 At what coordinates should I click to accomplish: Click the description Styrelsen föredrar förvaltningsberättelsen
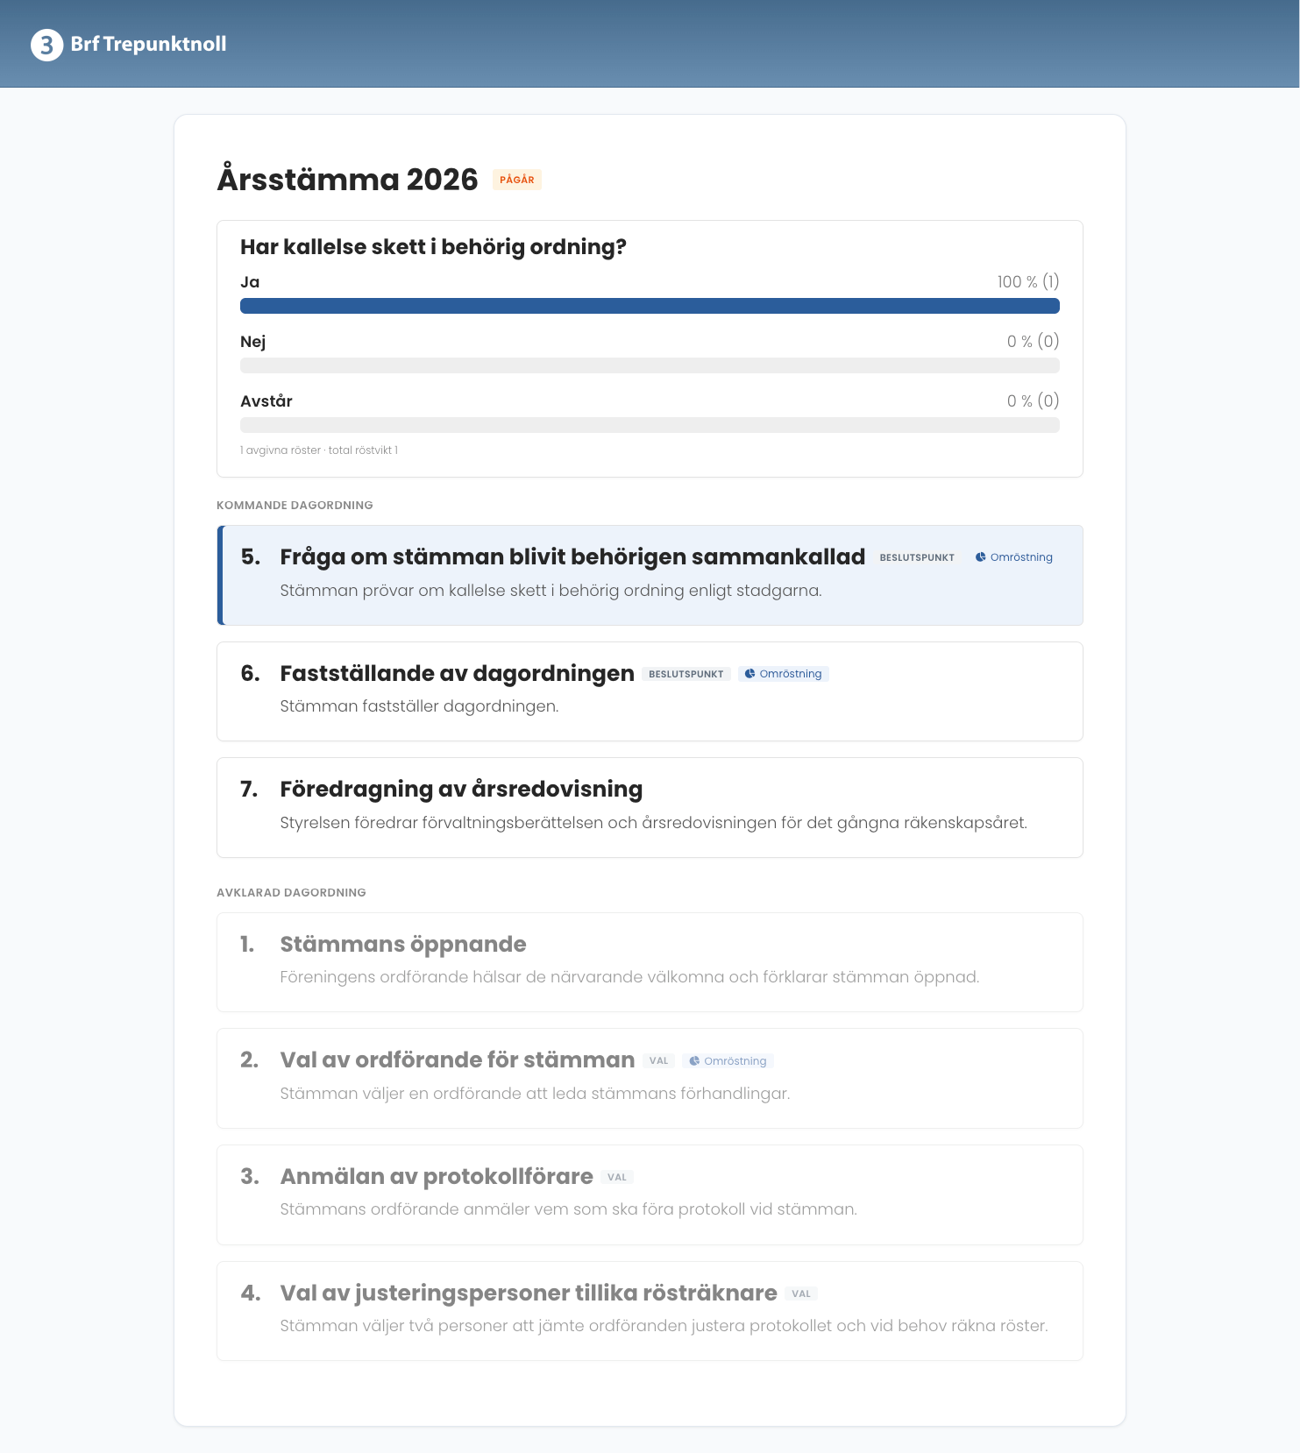click(x=653, y=823)
